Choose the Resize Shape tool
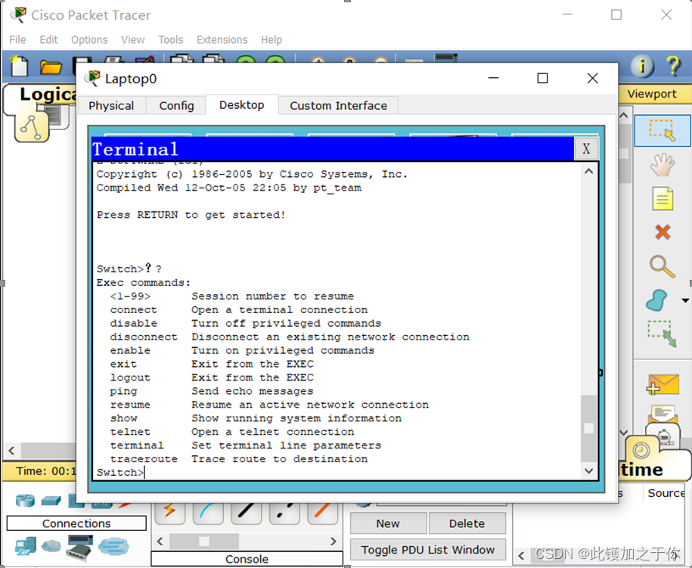Viewport: 692px width, 568px height. click(662, 334)
